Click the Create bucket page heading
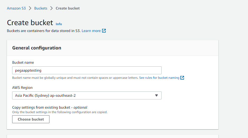The image size is (248, 138). click(x=30, y=23)
